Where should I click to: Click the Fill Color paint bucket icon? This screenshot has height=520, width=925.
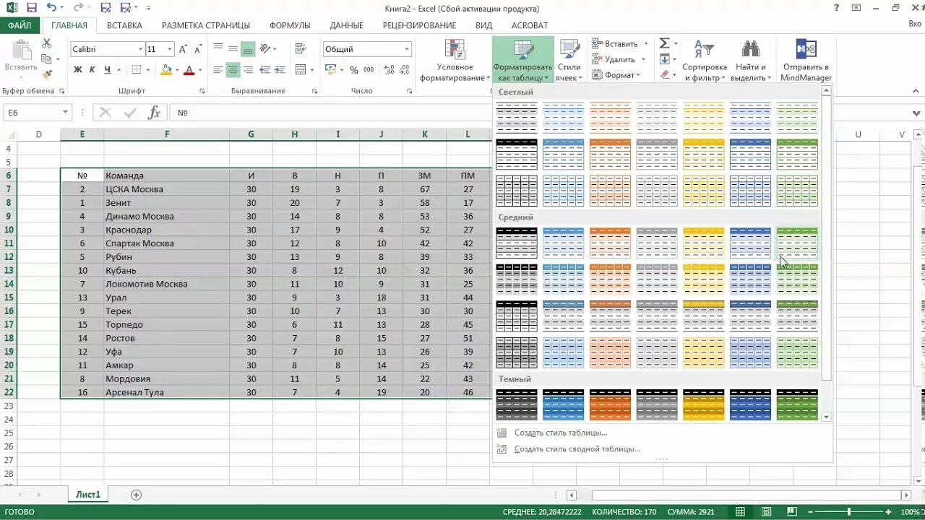pyautogui.click(x=166, y=70)
